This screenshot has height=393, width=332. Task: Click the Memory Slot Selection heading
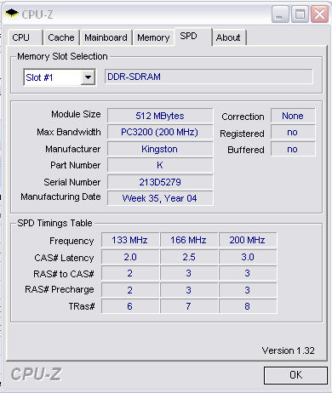point(62,56)
